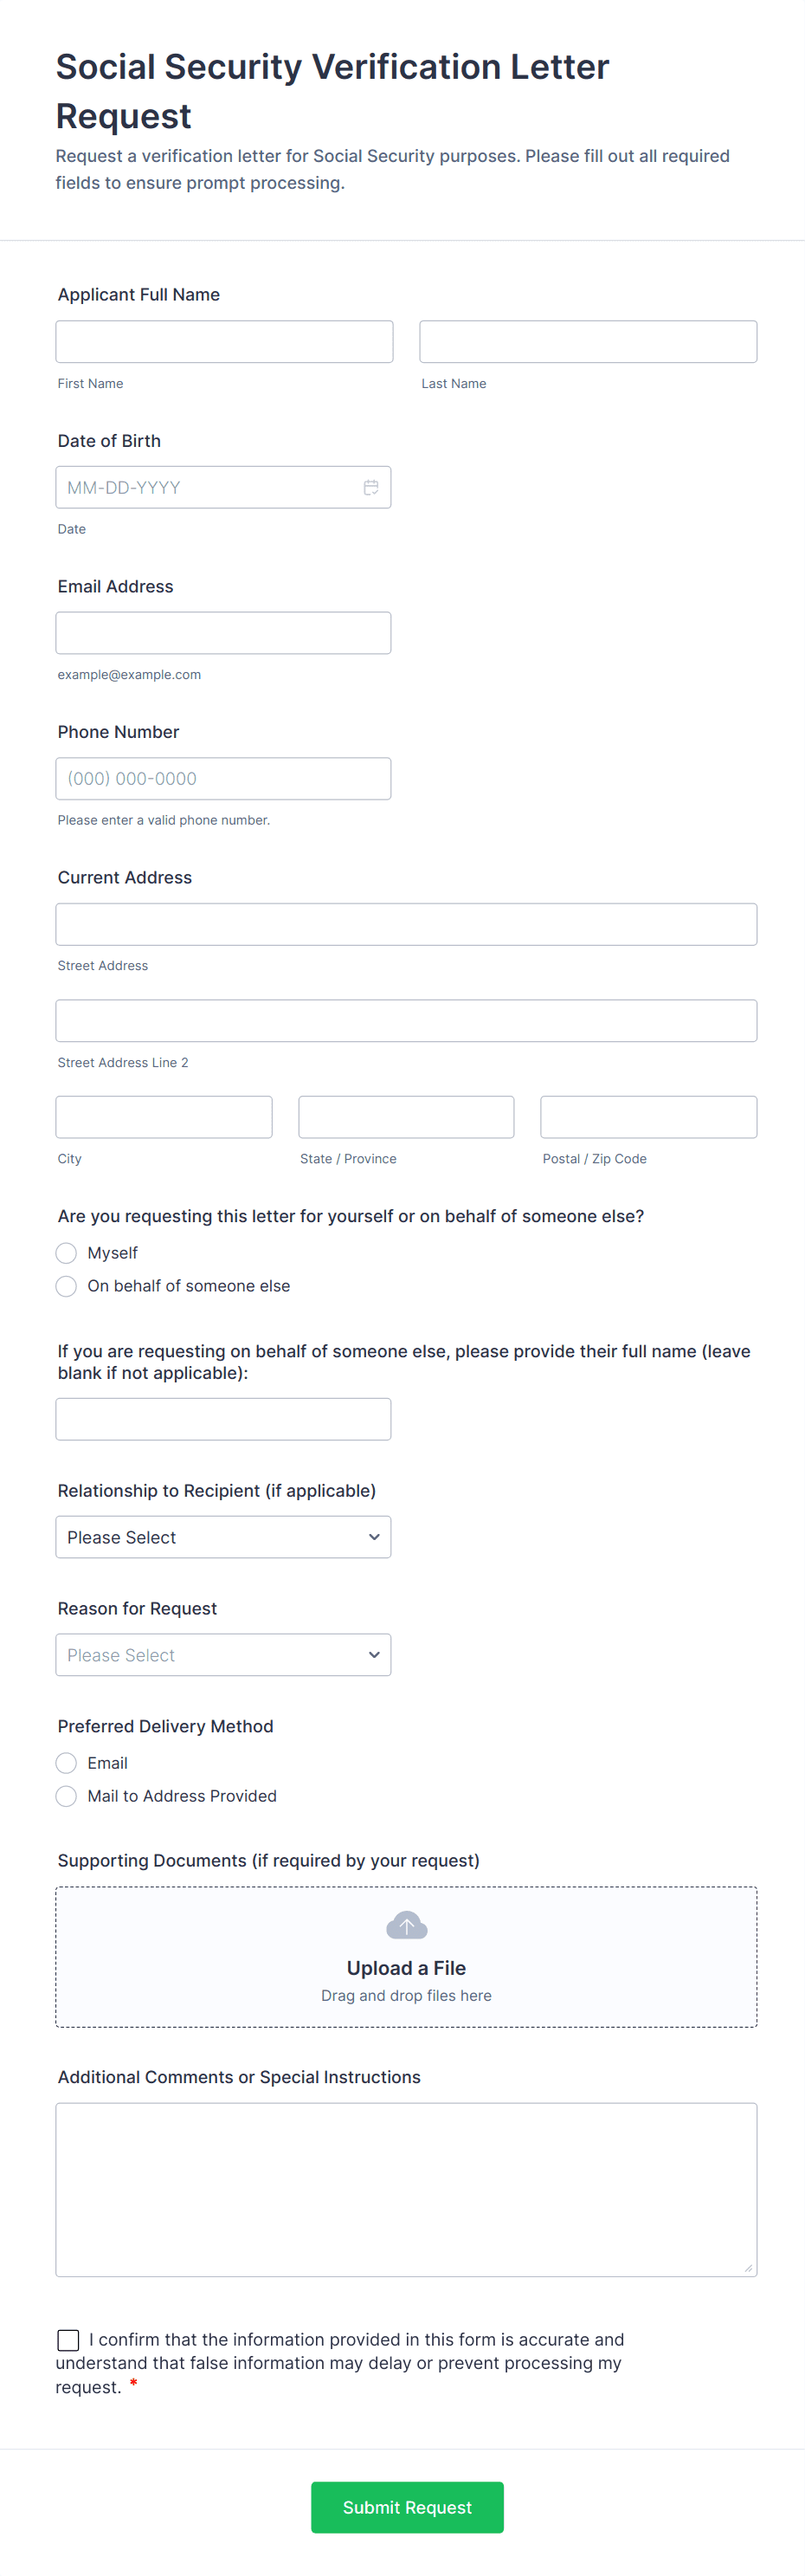
Task: Select the Postal / Zip Code field
Action: pos(648,1117)
